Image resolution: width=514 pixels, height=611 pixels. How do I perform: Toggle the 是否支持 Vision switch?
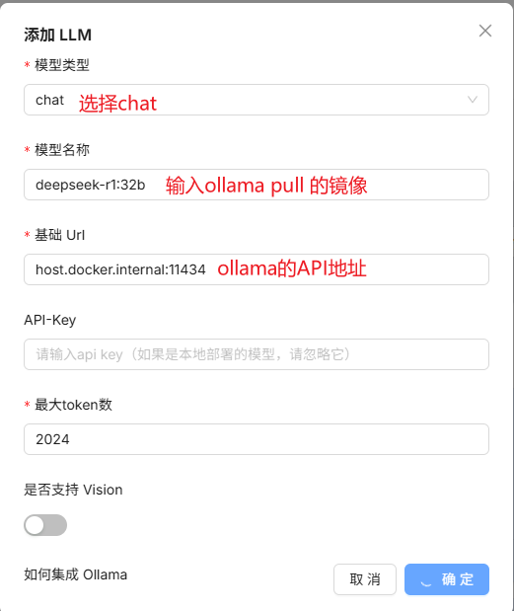(x=45, y=525)
